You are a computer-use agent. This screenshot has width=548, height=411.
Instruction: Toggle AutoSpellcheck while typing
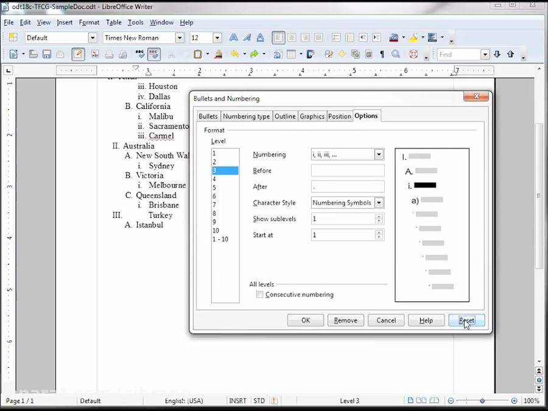tap(153, 54)
